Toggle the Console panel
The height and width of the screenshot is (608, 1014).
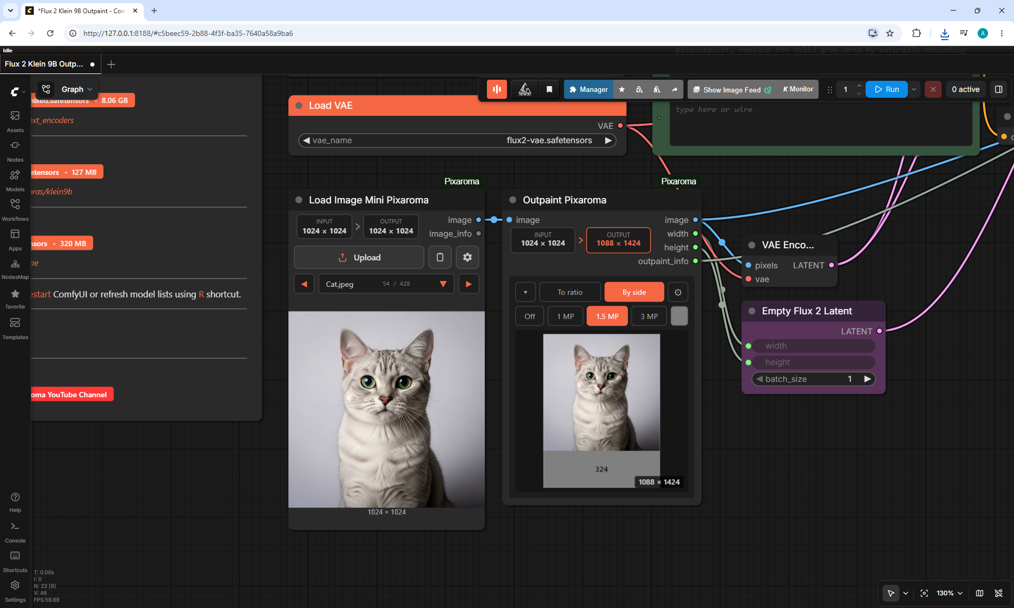click(15, 532)
